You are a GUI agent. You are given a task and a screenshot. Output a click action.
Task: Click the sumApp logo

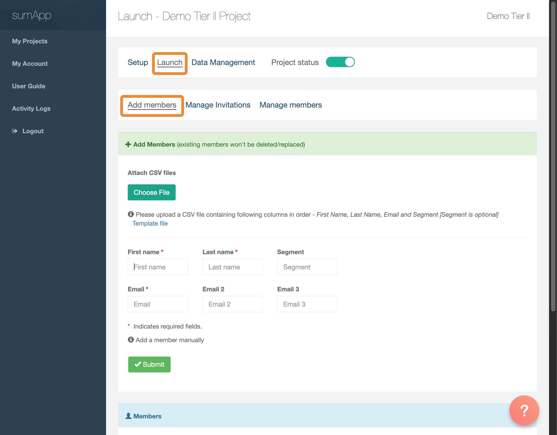(x=31, y=16)
